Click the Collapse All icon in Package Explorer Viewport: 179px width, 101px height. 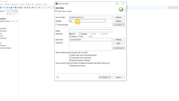tap(8, 14)
